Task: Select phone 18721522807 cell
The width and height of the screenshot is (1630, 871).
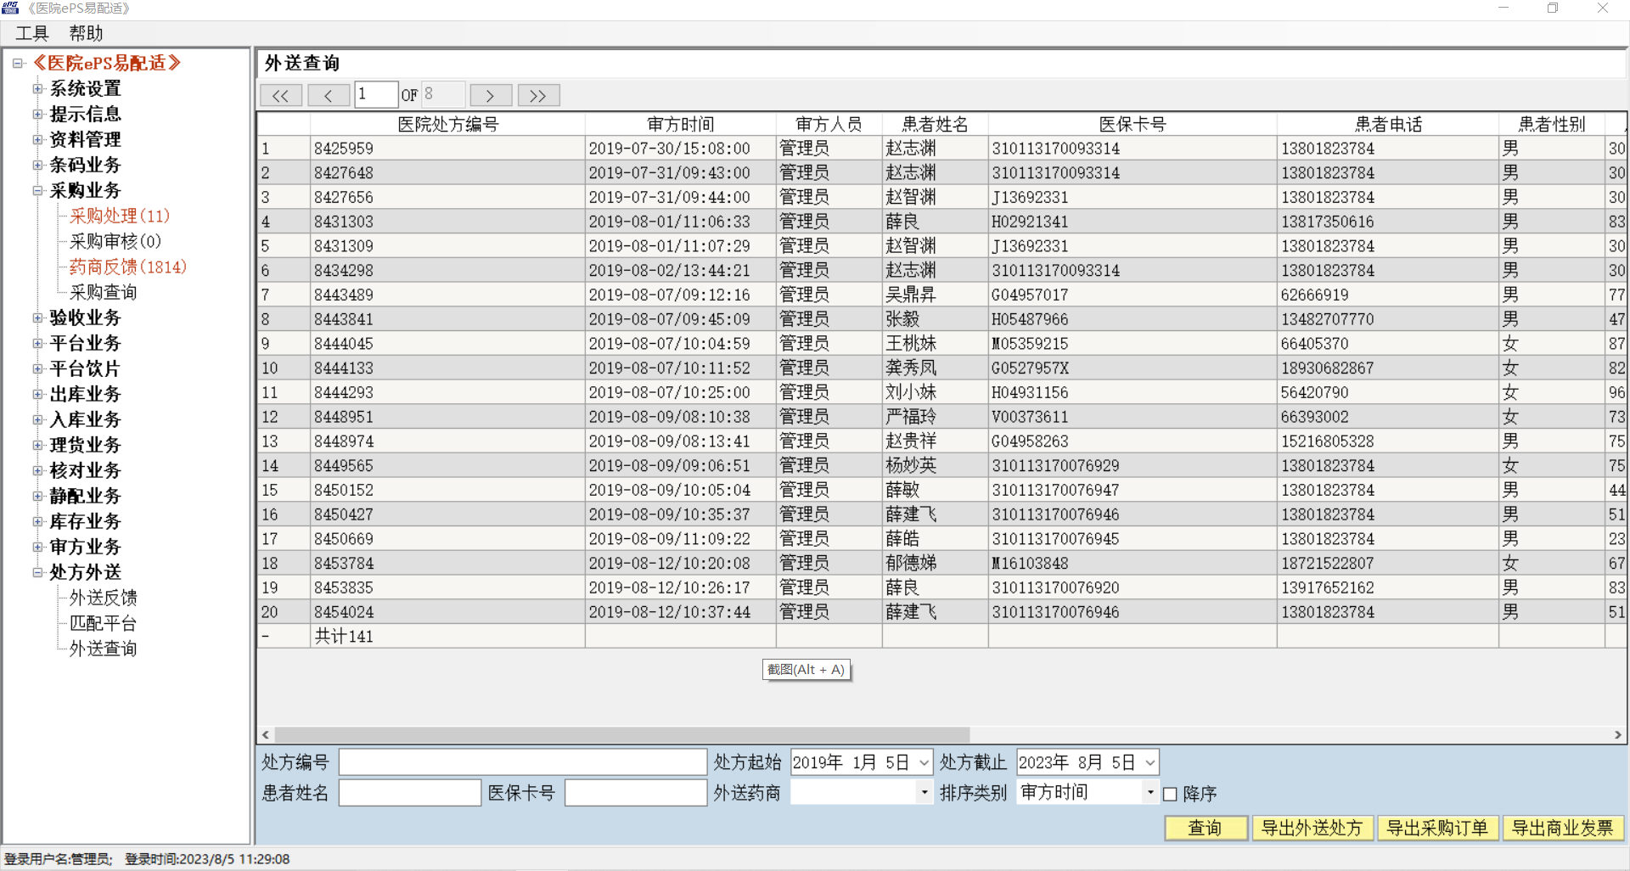Action: pos(1388,564)
